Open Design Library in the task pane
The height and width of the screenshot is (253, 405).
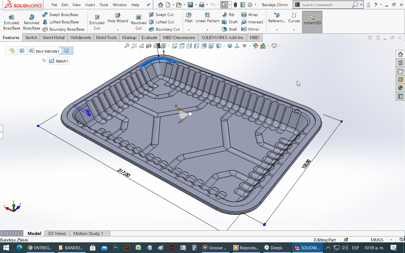point(400,63)
